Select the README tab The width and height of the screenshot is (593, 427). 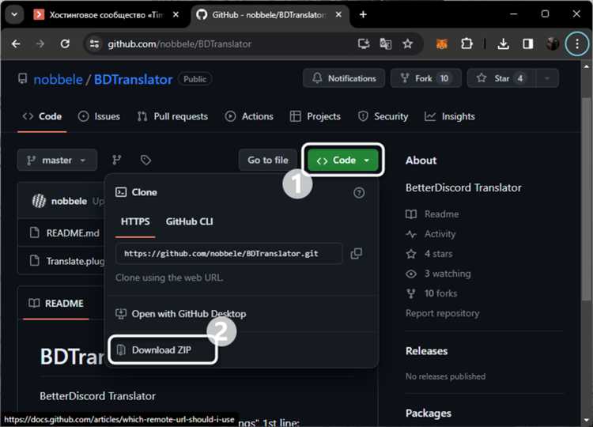(56, 304)
